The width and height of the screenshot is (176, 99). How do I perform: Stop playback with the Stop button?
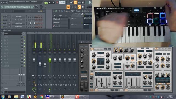(53, 2)
